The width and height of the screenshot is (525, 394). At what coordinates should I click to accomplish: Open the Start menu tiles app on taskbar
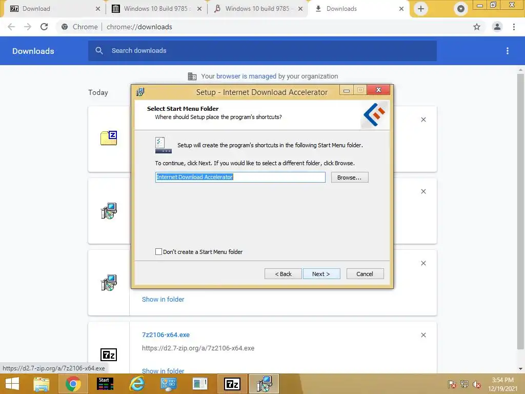point(105,384)
